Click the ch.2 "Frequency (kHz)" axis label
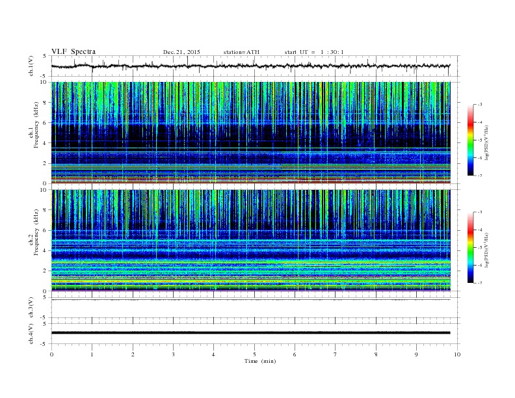 click(x=36, y=232)
